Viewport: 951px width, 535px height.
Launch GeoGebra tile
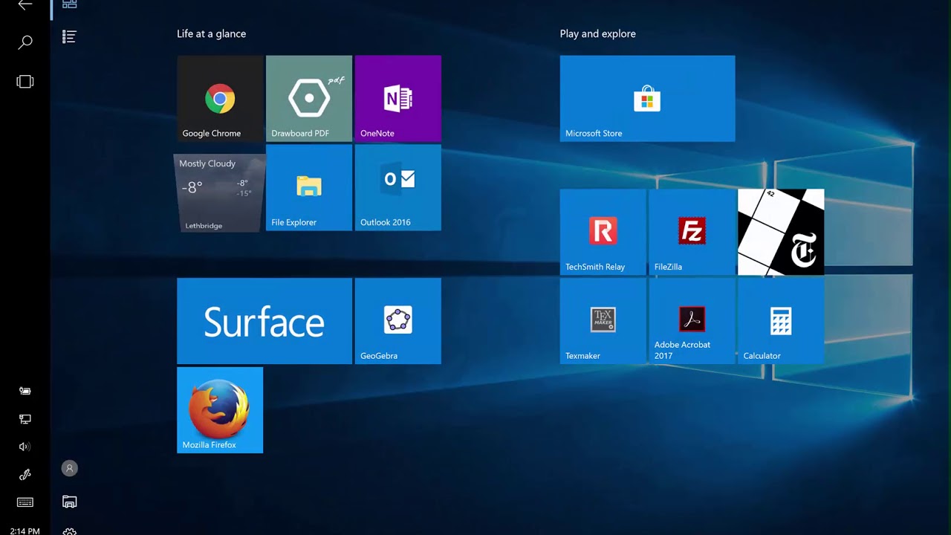click(x=398, y=321)
